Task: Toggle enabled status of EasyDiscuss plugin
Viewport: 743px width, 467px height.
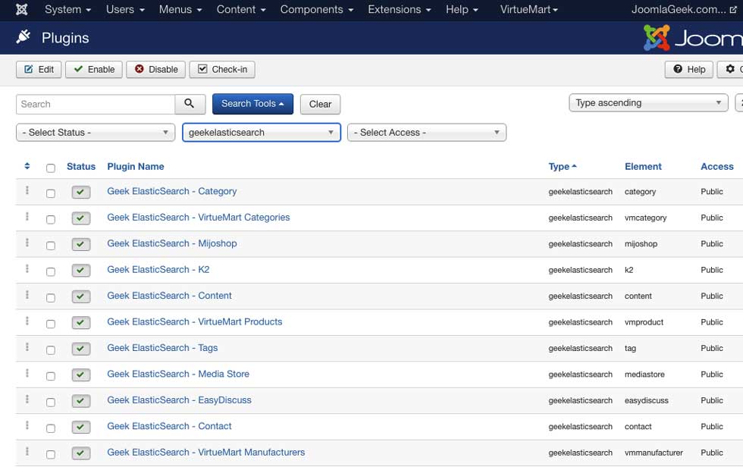Action: (x=81, y=401)
